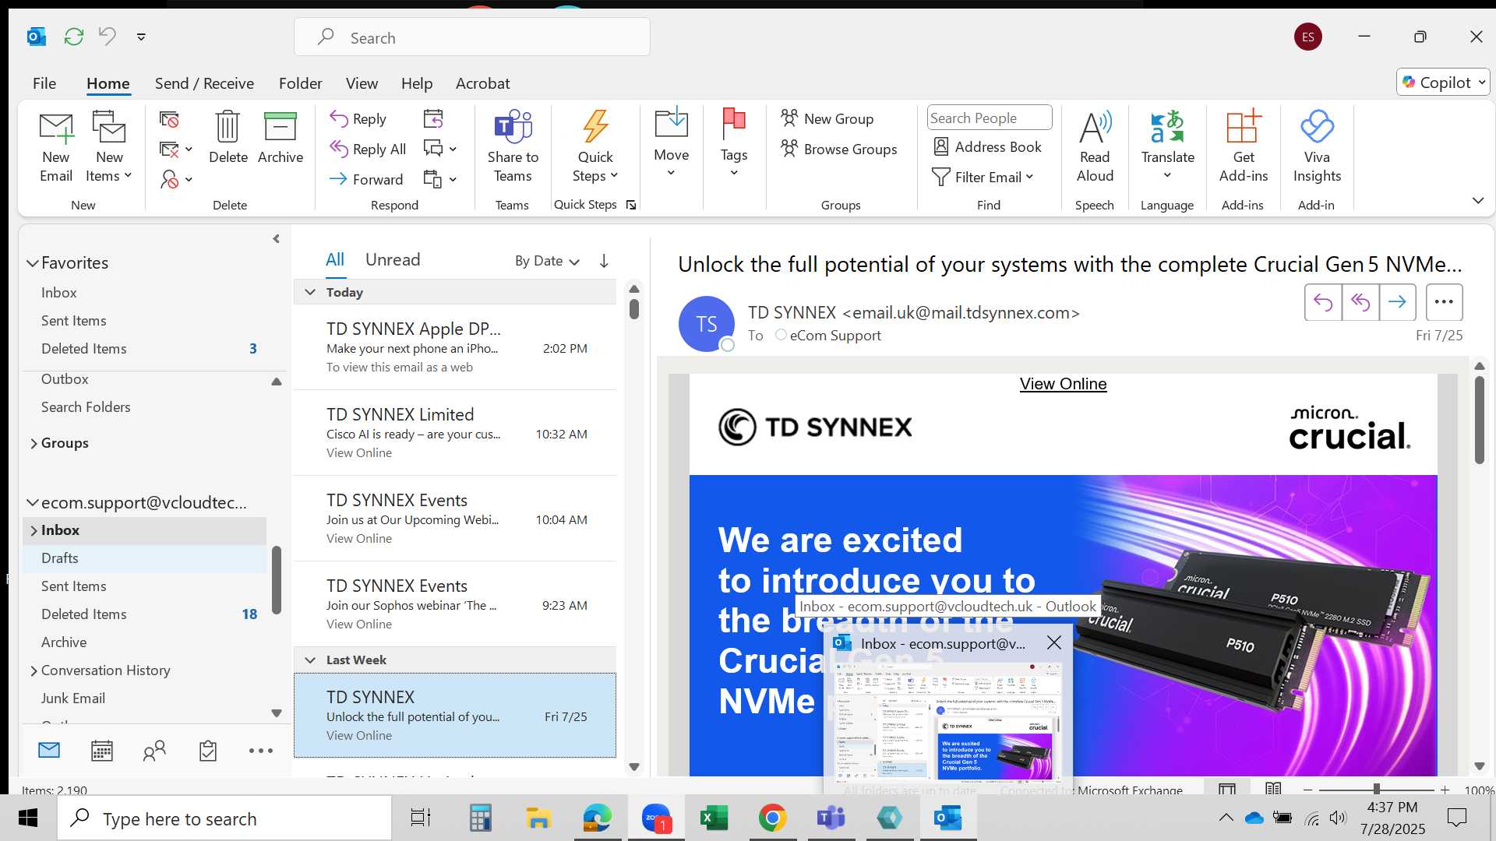The width and height of the screenshot is (1496, 841).
Task: Collapse the Today message group
Action: pyautogui.click(x=310, y=292)
